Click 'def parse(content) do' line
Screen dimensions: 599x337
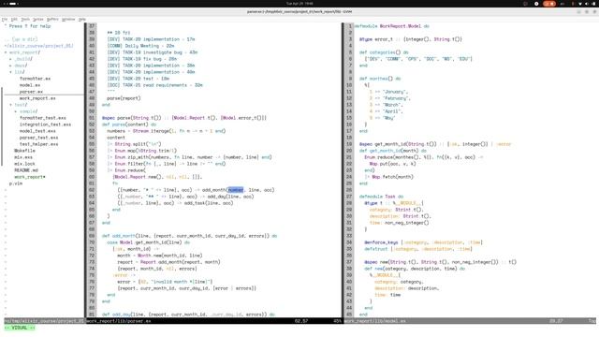coord(129,125)
